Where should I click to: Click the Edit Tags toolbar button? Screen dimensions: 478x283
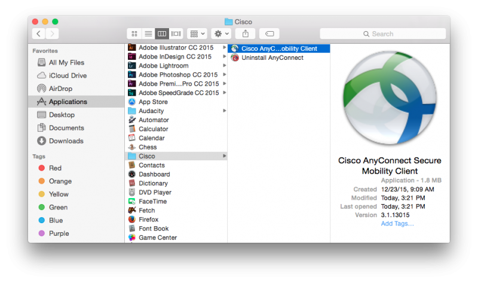269,34
